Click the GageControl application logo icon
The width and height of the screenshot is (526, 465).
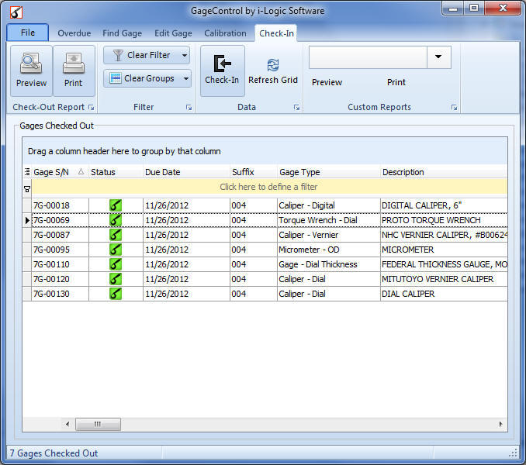pyautogui.click(x=15, y=10)
